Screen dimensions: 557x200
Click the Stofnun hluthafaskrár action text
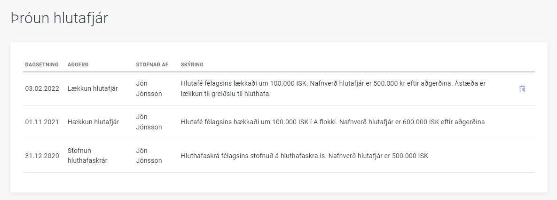87,156
